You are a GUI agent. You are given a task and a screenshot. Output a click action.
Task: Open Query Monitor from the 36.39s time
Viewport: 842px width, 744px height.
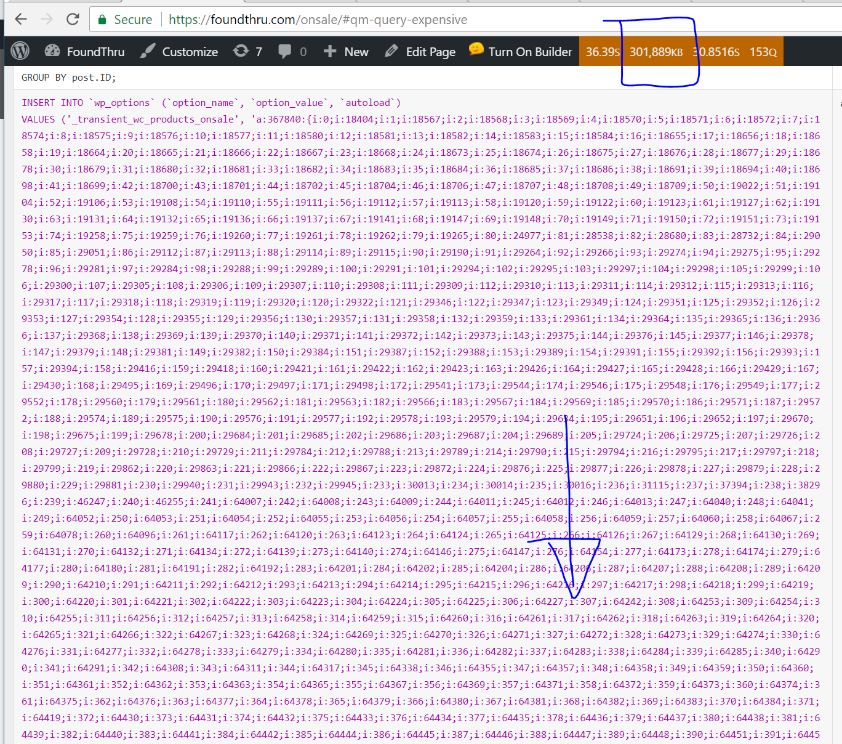click(x=603, y=52)
